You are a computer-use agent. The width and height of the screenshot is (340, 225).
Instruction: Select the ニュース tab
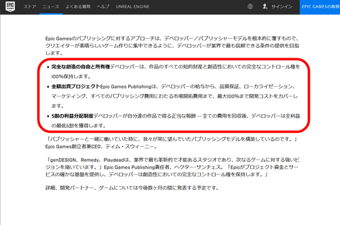pyautogui.click(x=51, y=7)
